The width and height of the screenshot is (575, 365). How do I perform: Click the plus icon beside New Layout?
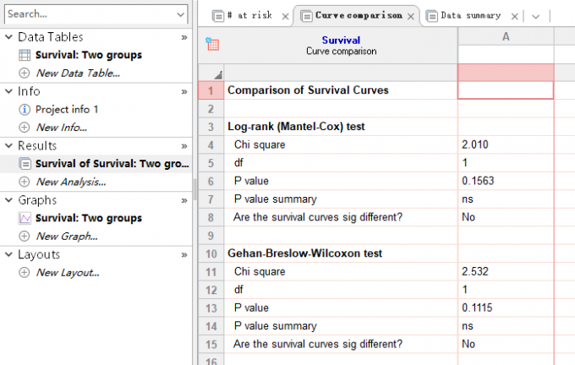pos(25,272)
